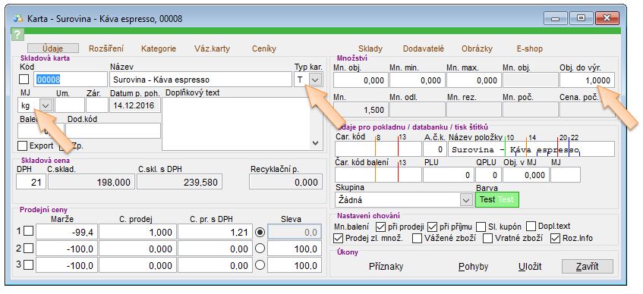Tick the checkbox next to the Kód field
This screenshot has width=643, height=294.
click(x=24, y=80)
